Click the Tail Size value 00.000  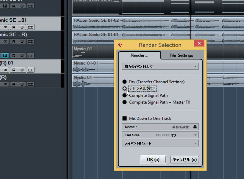click(162, 135)
